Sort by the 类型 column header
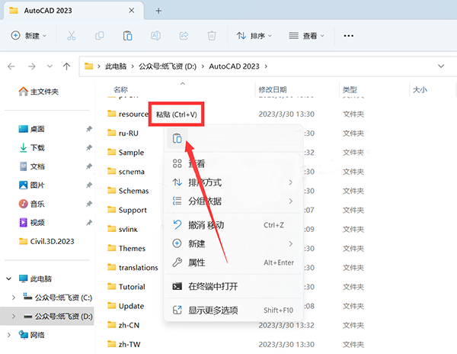 point(350,89)
